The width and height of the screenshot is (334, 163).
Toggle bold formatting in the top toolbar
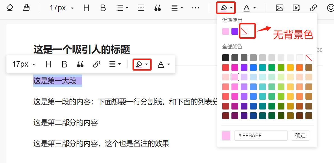pyautogui.click(x=103, y=8)
